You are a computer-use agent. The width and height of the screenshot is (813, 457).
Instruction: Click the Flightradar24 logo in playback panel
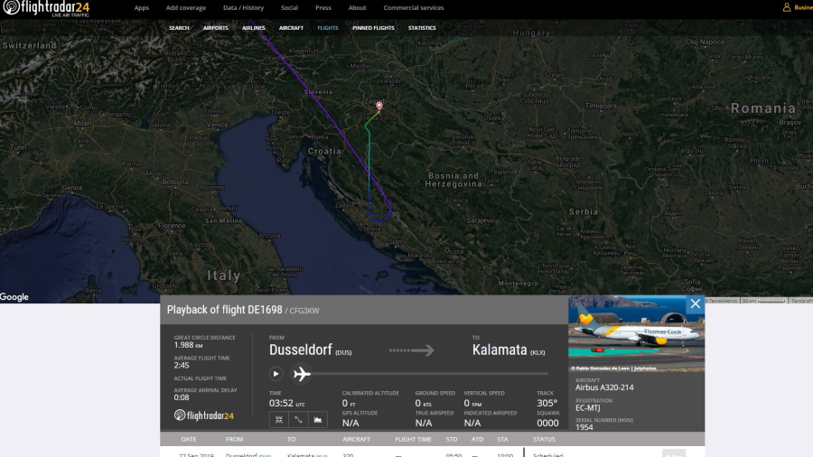[204, 415]
